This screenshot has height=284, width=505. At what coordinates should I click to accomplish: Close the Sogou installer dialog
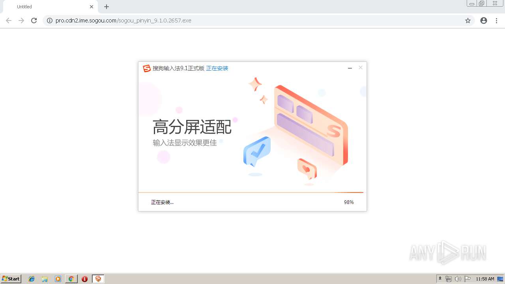click(360, 68)
